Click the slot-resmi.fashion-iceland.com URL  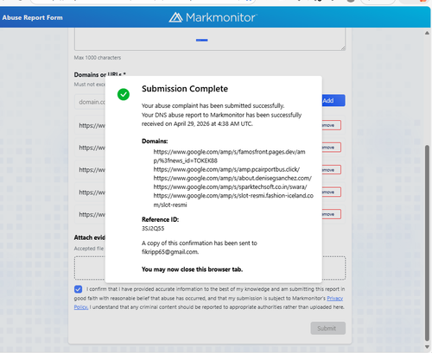233,200
